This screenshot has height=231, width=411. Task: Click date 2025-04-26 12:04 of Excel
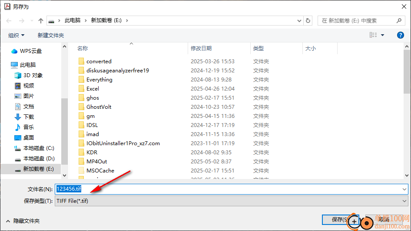click(212, 89)
